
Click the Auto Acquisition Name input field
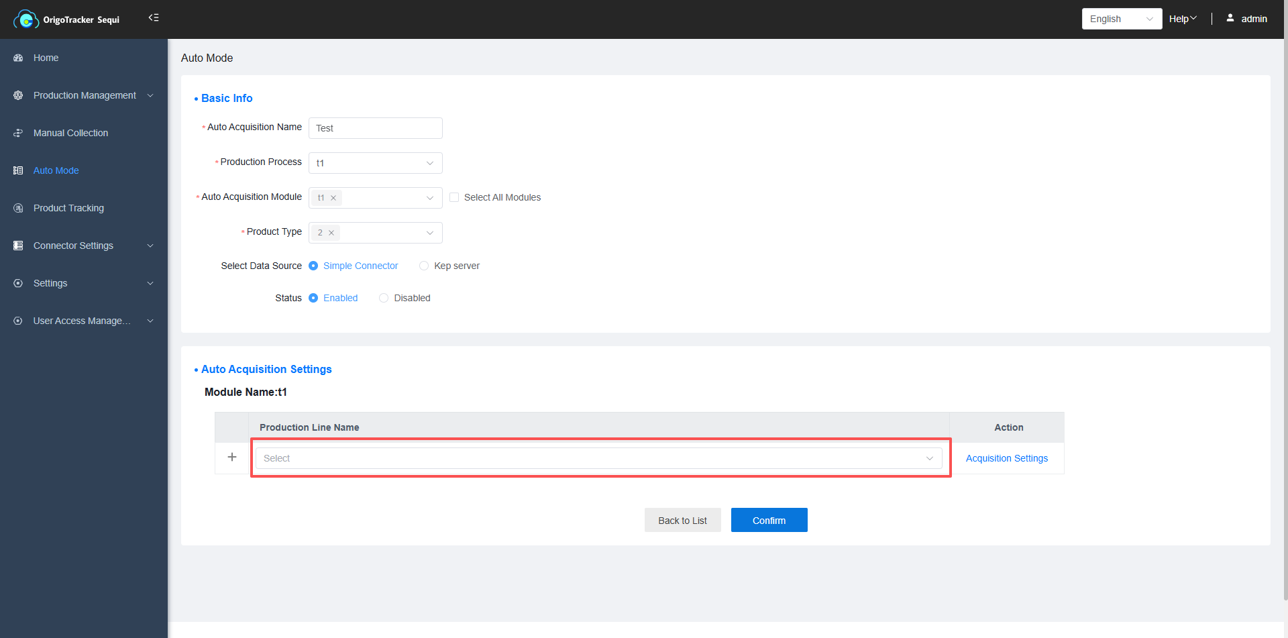[375, 128]
